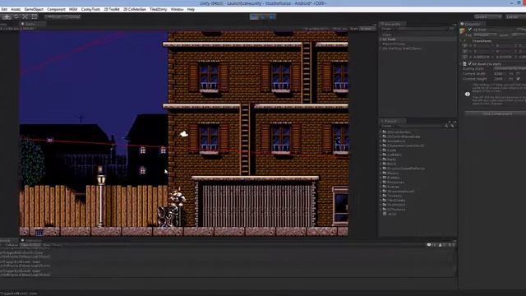Open the GameObject menu
This screenshot has height=296, width=526.
34,9
